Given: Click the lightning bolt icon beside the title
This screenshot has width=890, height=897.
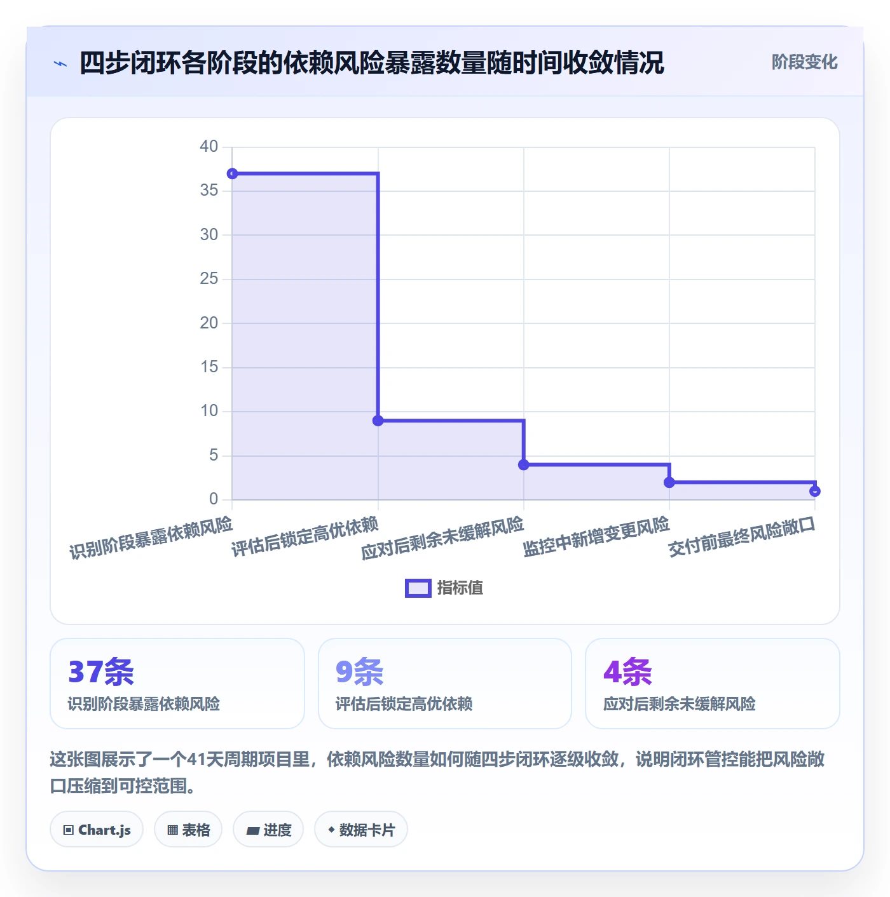Looking at the screenshot, I should pyautogui.click(x=60, y=64).
